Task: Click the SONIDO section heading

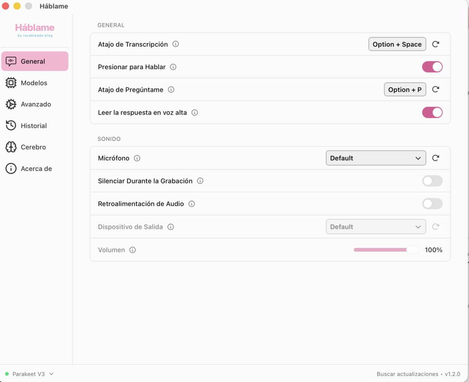Action: pyautogui.click(x=109, y=139)
